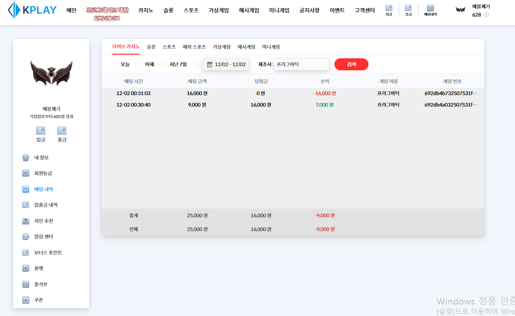The height and width of the screenshot is (316, 515).
Task: Open 내 정보 in the sidebar
Action: click(41, 158)
